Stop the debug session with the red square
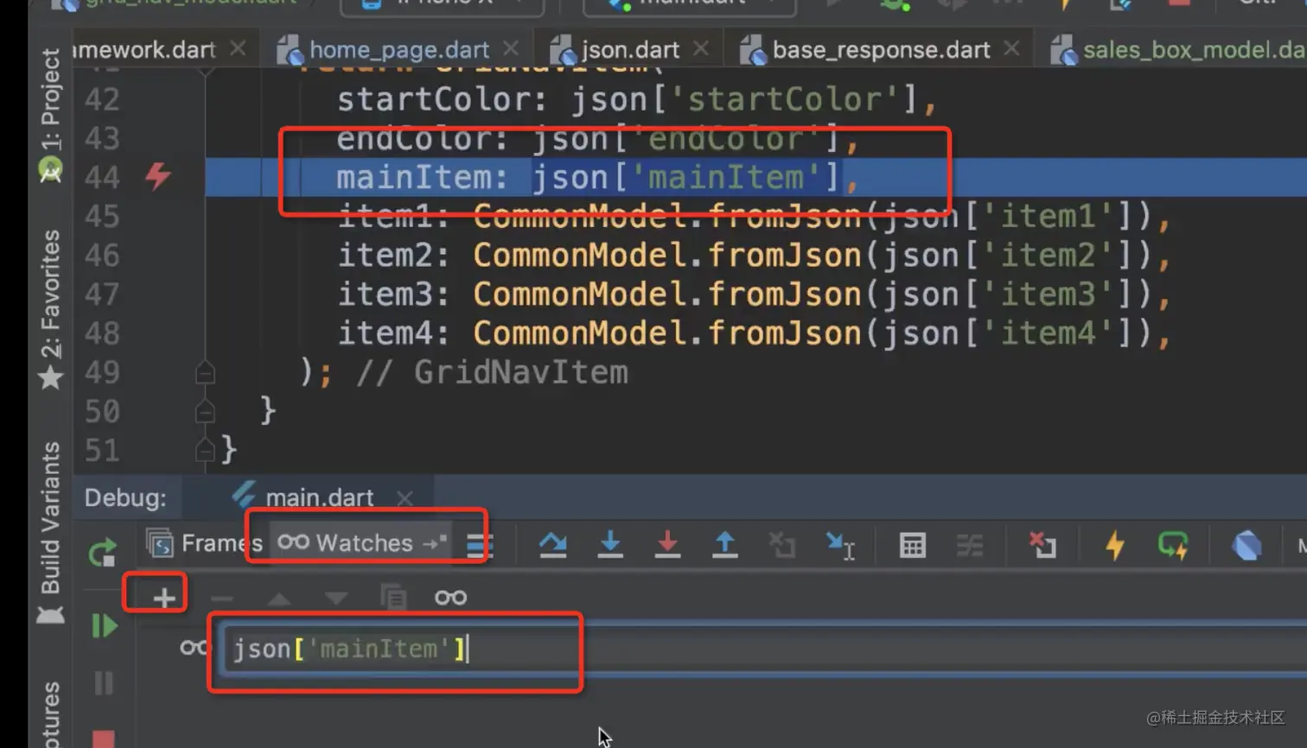The width and height of the screenshot is (1307, 748). (x=104, y=738)
